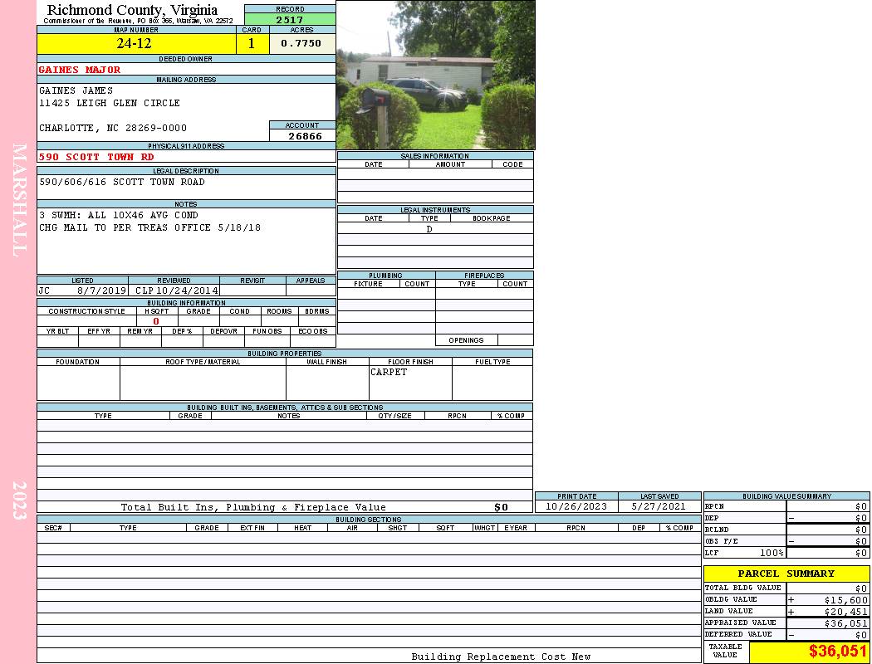Image resolution: width=872 pixels, height=664 pixels.
Task: Select the deeded owner GAINES MAJOR
Action: 80,70
